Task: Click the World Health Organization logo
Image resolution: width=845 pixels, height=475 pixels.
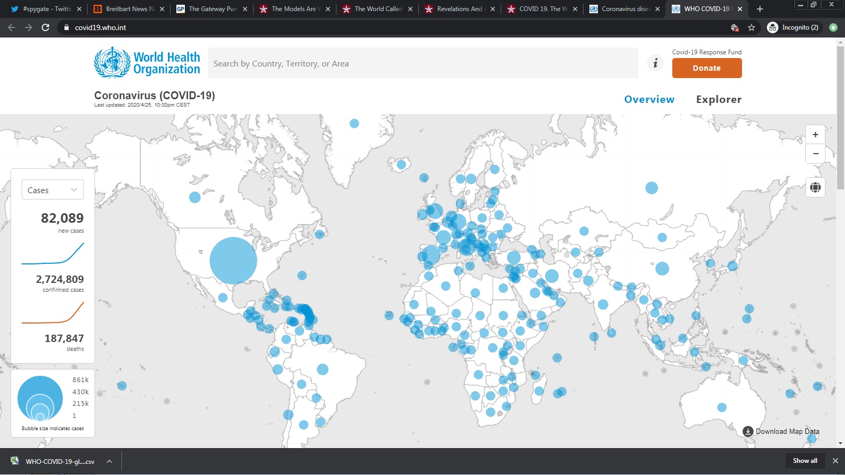Action: tap(147, 63)
